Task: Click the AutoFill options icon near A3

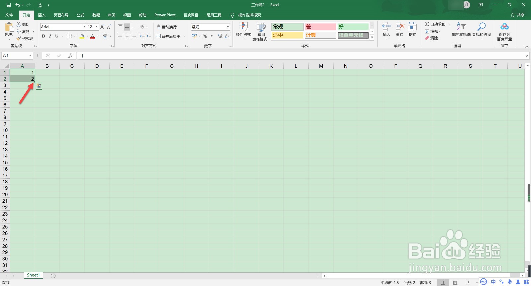Action: tap(39, 86)
